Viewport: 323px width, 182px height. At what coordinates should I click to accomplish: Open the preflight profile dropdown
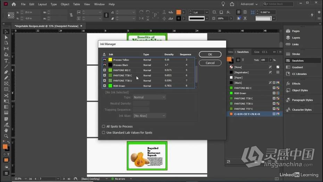(x=107, y=179)
